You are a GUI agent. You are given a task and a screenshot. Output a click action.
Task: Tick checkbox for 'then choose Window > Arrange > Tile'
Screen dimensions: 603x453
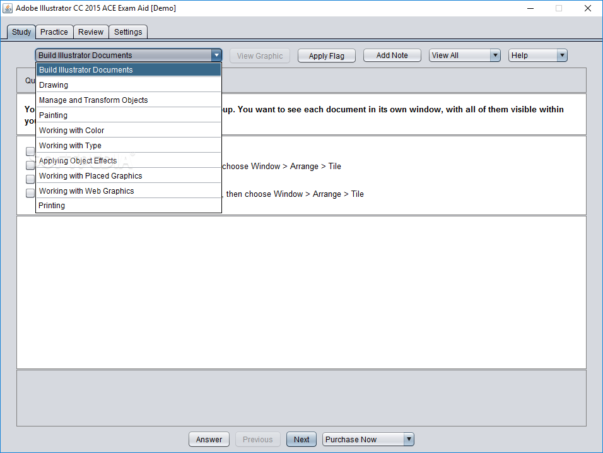pyautogui.click(x=30, y=193)
